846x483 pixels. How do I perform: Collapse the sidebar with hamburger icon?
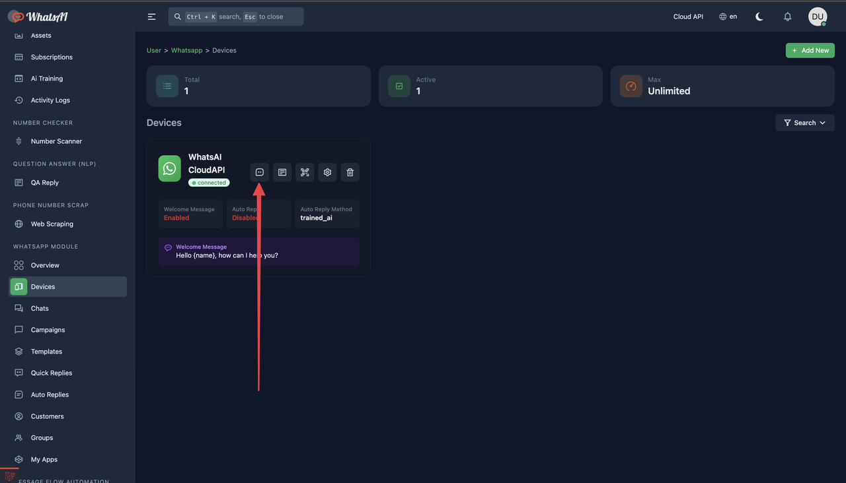click(x=152, y=16)
